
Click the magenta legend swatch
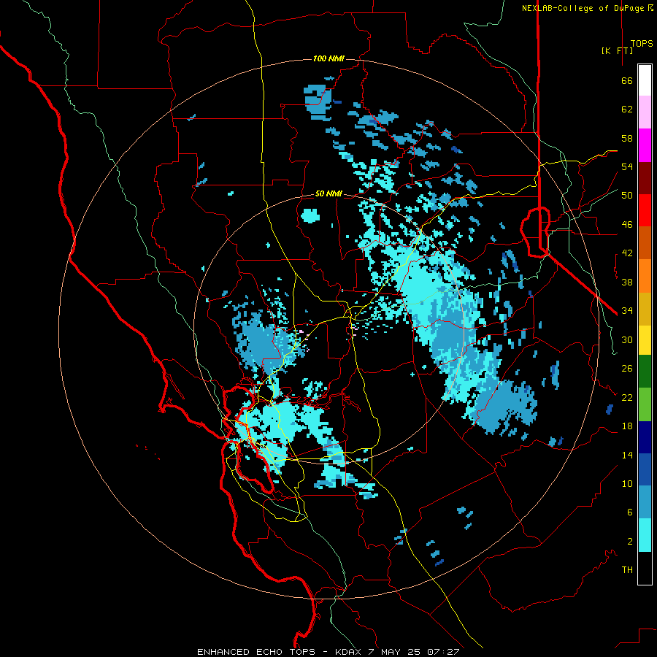pyautogui.click(x=645, y=145)
